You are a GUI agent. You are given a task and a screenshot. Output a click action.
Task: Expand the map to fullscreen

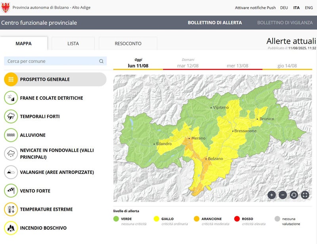tap(305, 194)
